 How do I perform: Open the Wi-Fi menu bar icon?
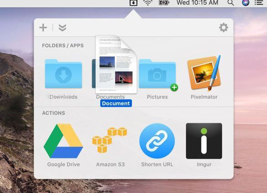148,3
